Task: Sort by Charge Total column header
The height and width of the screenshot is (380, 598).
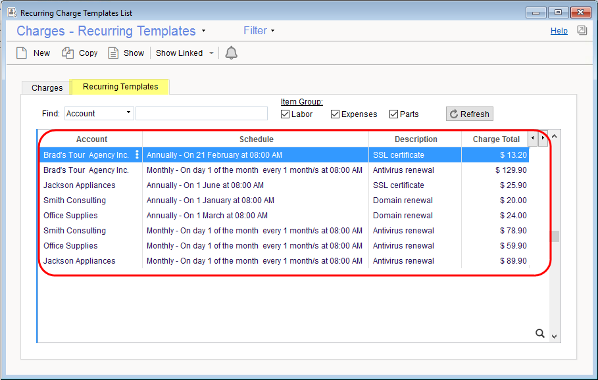Action: pos(496,139)
